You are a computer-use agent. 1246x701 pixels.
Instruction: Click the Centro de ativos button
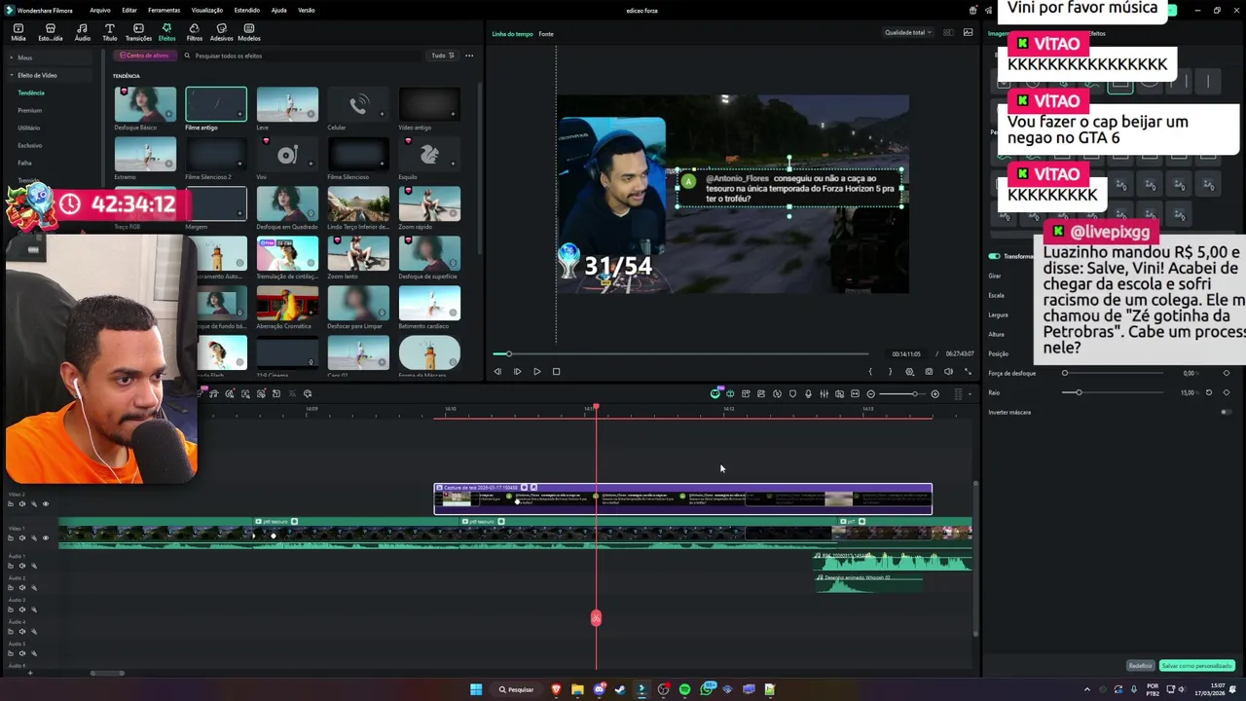click(144, 55)
